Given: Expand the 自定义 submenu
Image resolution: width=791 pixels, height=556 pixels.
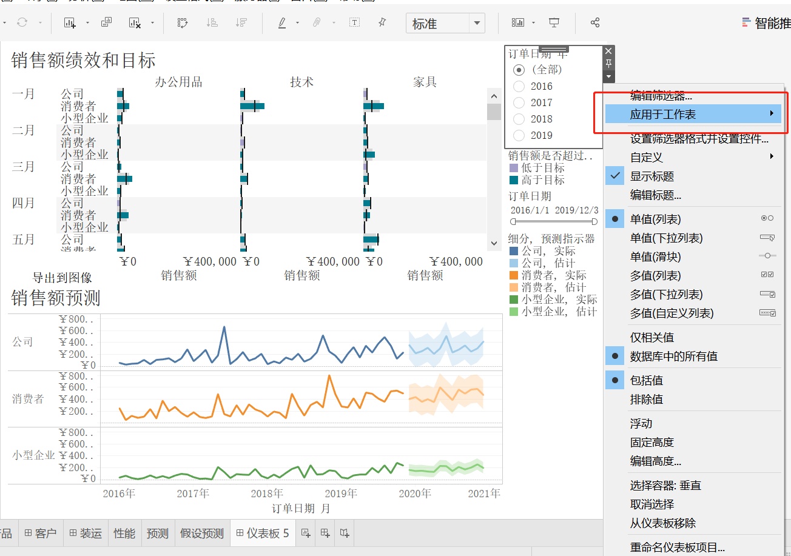Looking at the screenshot, I should [x=693, y=157].
